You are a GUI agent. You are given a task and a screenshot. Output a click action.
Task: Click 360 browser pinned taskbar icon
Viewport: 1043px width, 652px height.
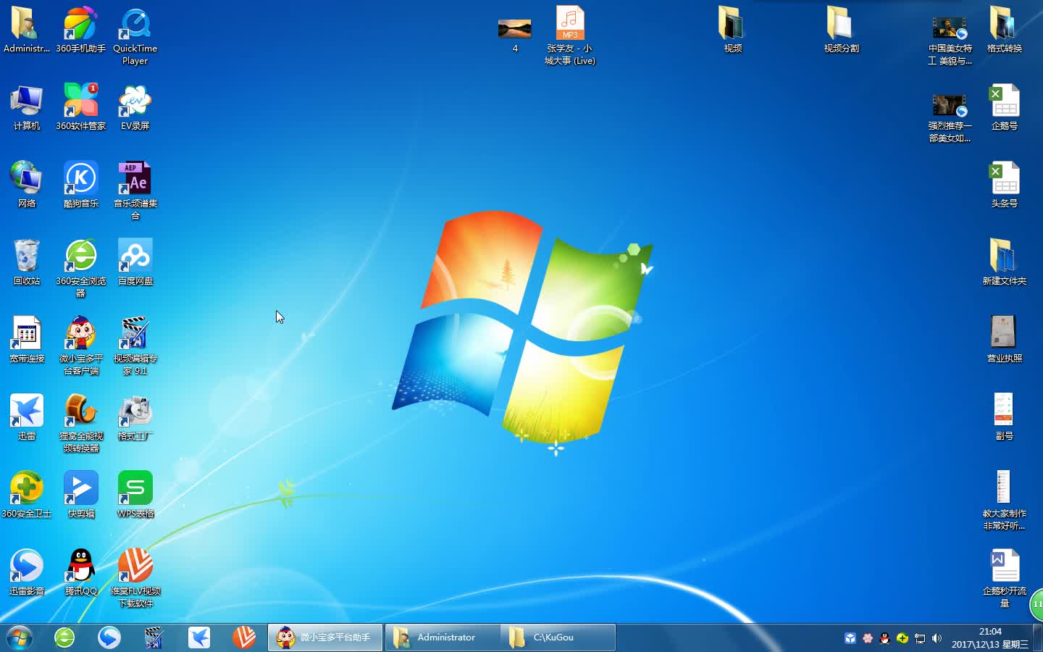64,638
